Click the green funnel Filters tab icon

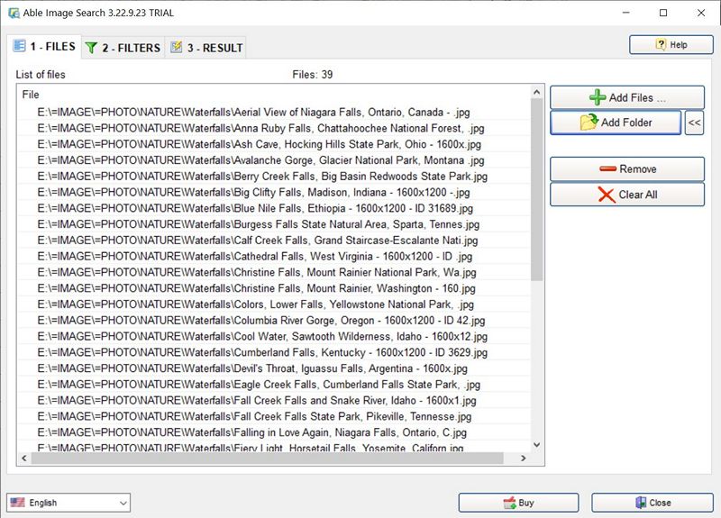91,48
